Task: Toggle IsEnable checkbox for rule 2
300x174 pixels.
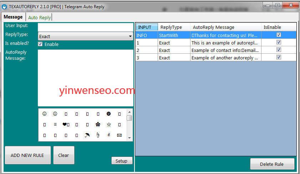Action: pyautogui.click(x=279, y=49)
